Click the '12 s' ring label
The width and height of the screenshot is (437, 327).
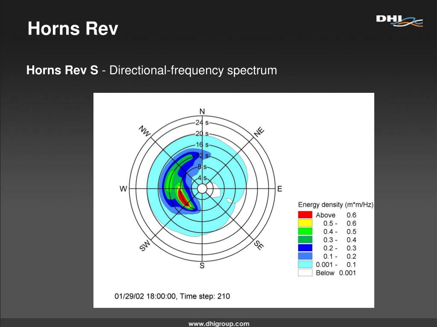pyautogui.click(x=202, y=156)
